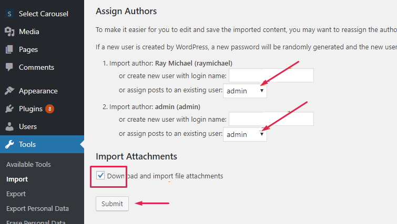Open existing user dropdown for admin author

point(245,134)
